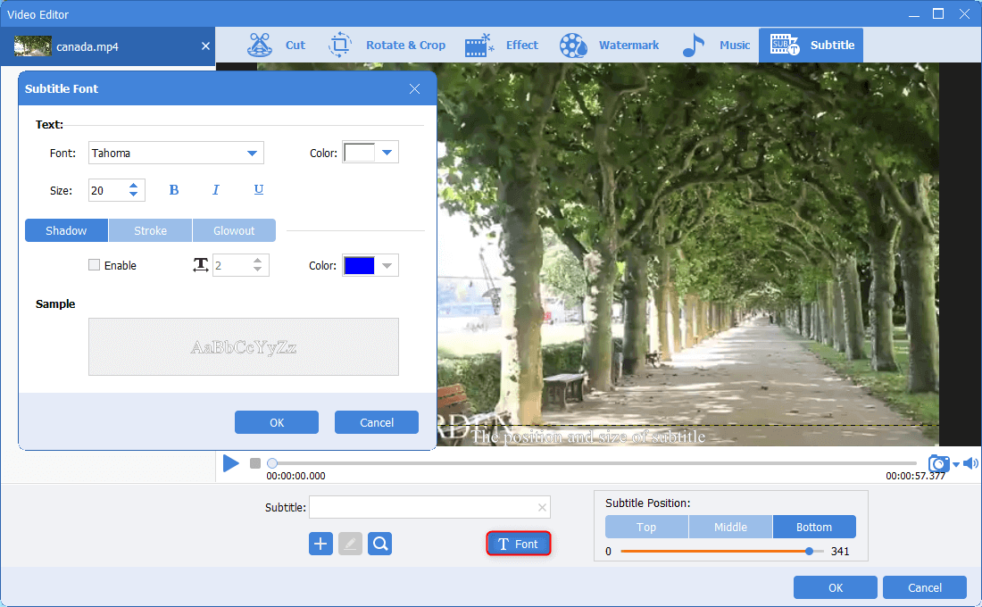Click the Italic text formatting icon
The image size is (982, 607).
215,190
